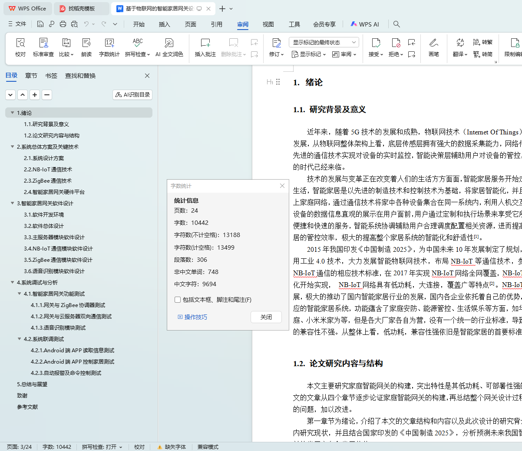522x451 pixels.
Task: Open the 画笔 pen tool
Action: click(x=433, y=43)
